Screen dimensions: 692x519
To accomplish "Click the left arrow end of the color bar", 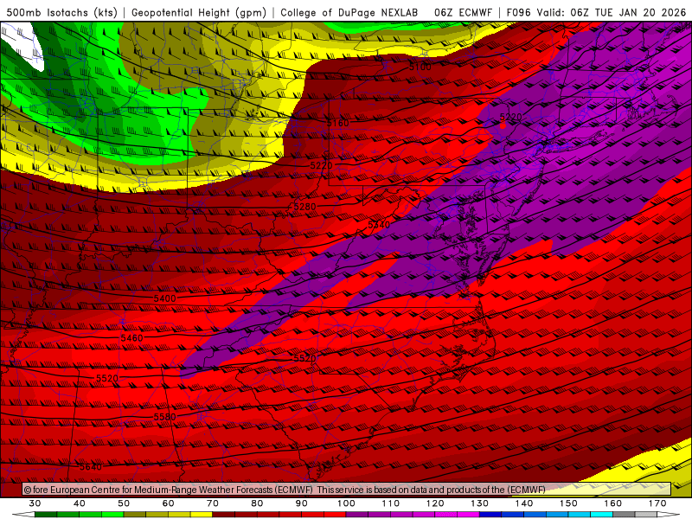I will point(23,515).
